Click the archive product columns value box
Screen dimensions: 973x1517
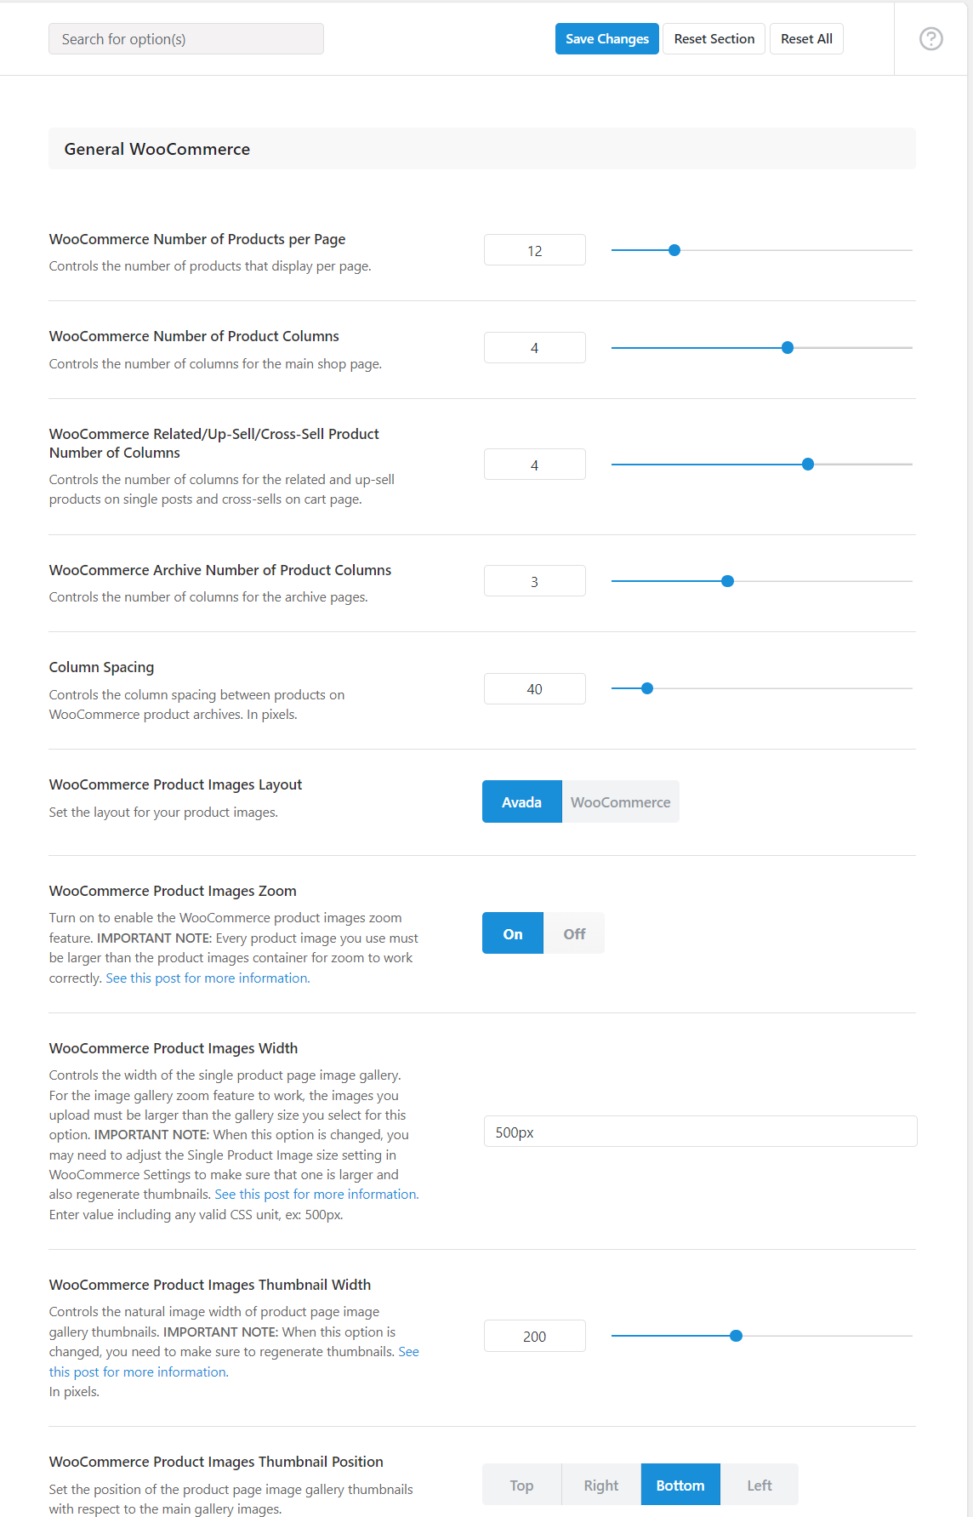click(x=534, y=580)
